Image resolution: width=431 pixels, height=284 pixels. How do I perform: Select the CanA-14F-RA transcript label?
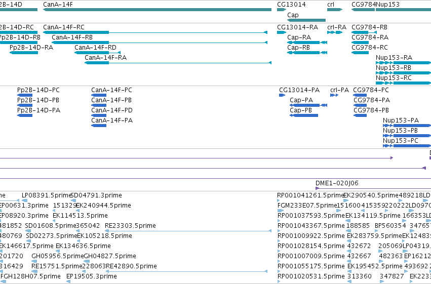[x=105, y=58]
